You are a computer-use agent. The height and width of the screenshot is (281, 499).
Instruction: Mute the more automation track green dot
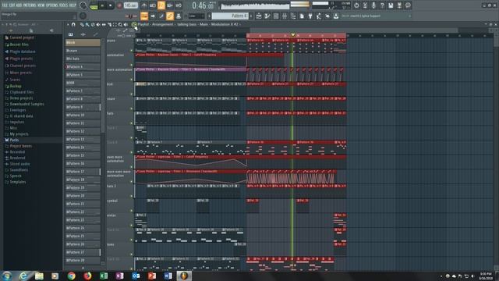pyautogui.click(x=131, y=80)
